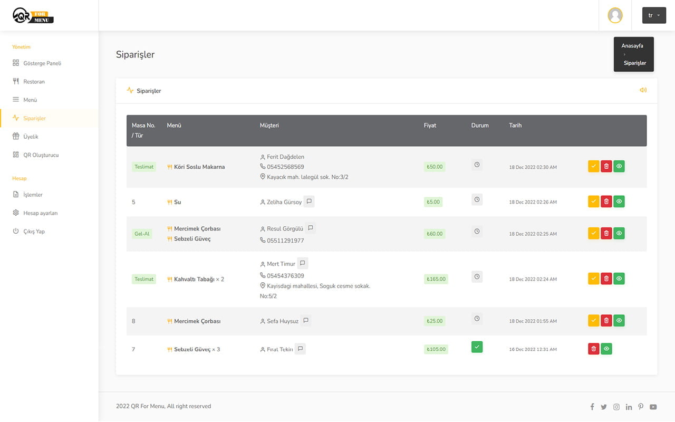
Task: Open Resul Görgülü's message note icon
Action: (x=311, y=228)
